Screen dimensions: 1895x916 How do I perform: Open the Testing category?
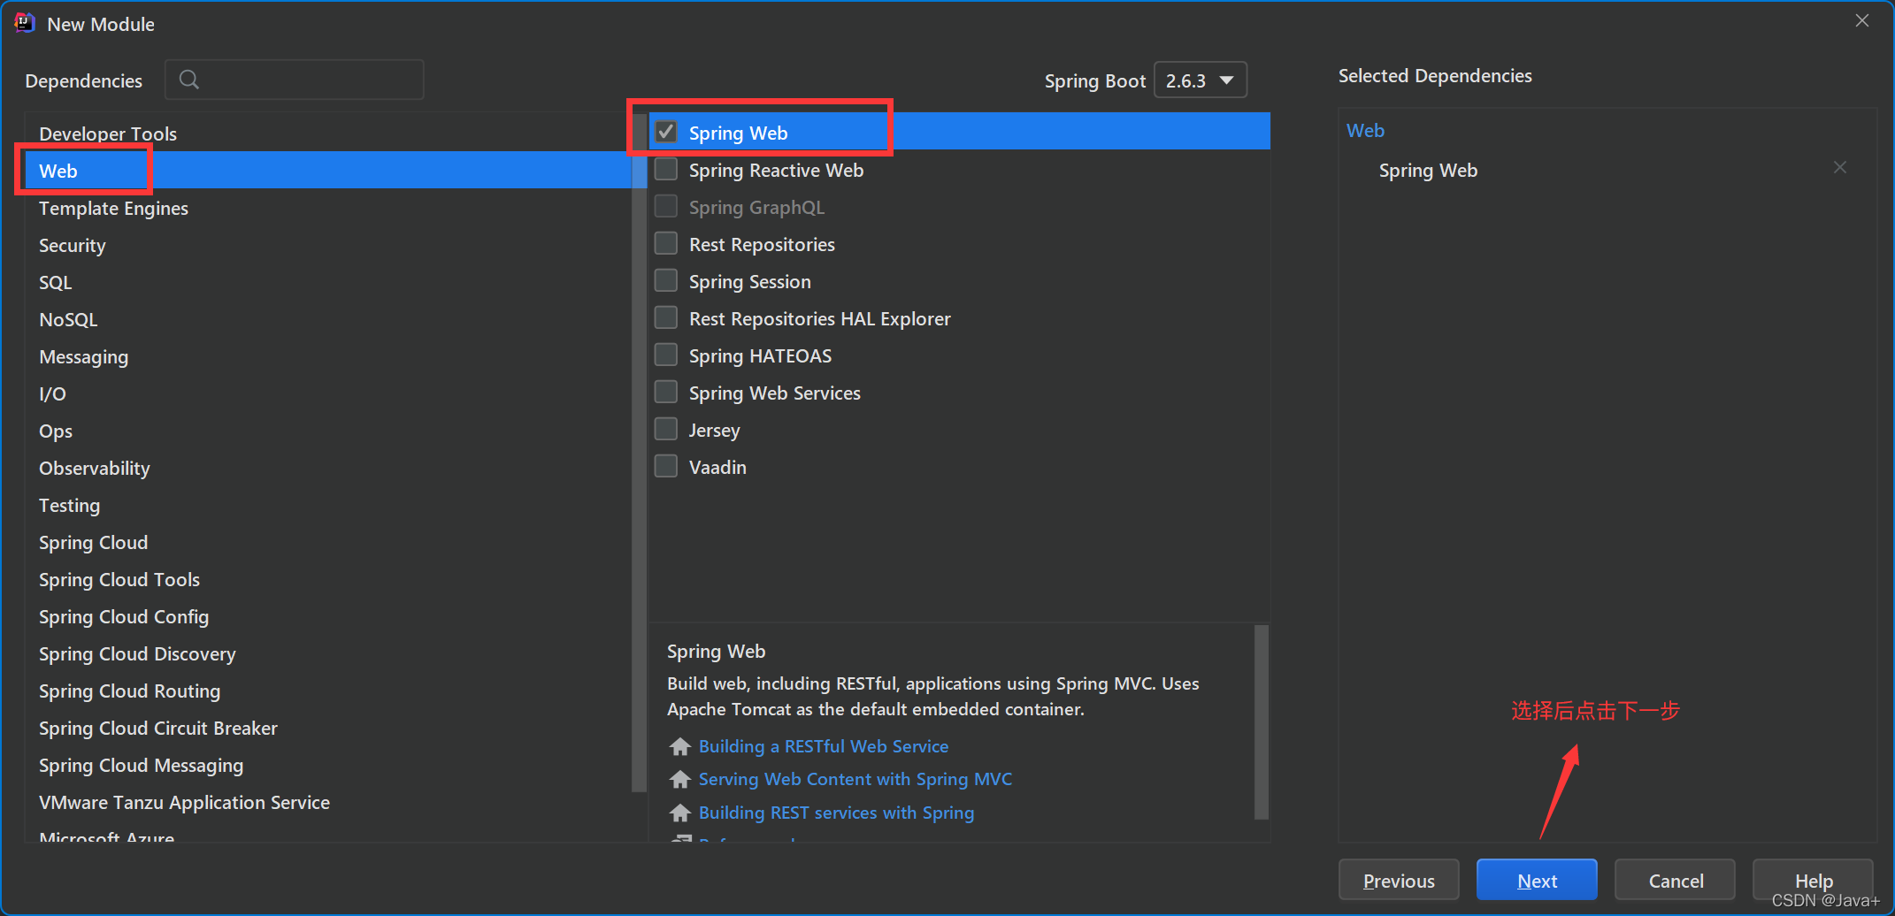pos(328,505)
